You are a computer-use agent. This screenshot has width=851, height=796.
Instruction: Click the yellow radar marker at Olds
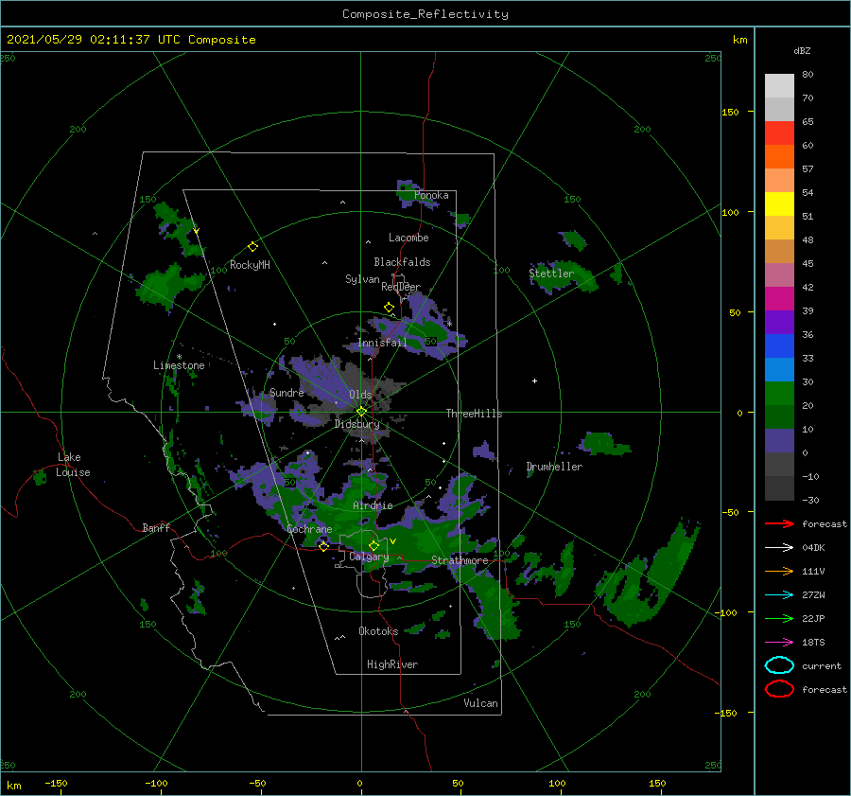pos(361,412)
